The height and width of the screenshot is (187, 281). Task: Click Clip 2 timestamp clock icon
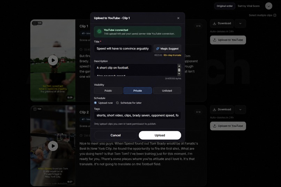click(81, 135)
